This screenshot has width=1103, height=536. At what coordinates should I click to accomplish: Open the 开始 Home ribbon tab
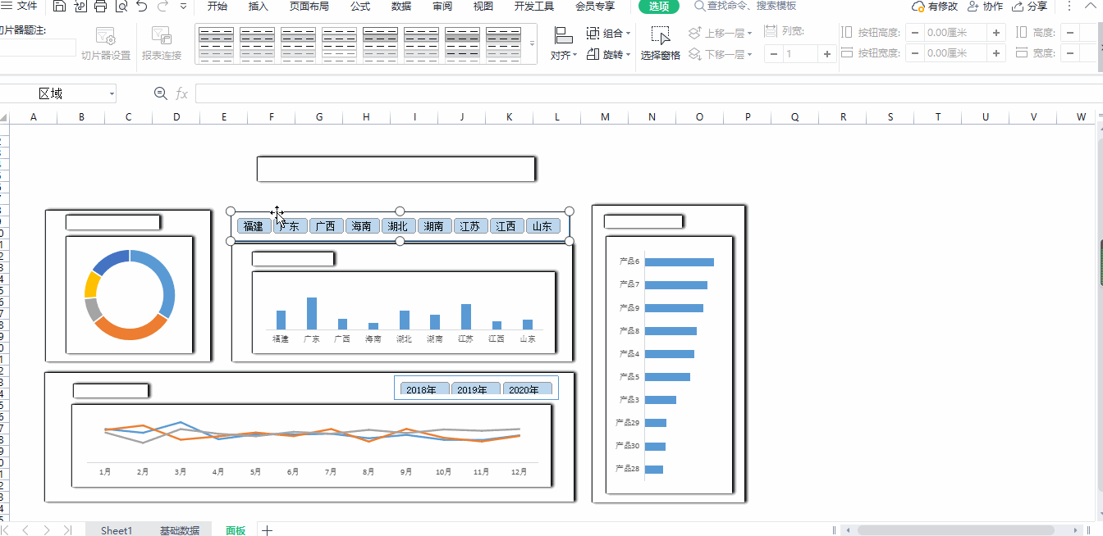pyautogui.click(x=217, y=7)
